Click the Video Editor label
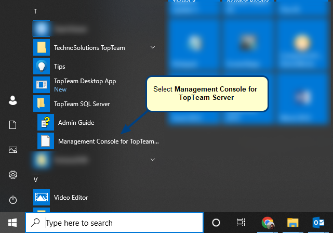The height and width of the screenshot is (233, 333). 71,198
